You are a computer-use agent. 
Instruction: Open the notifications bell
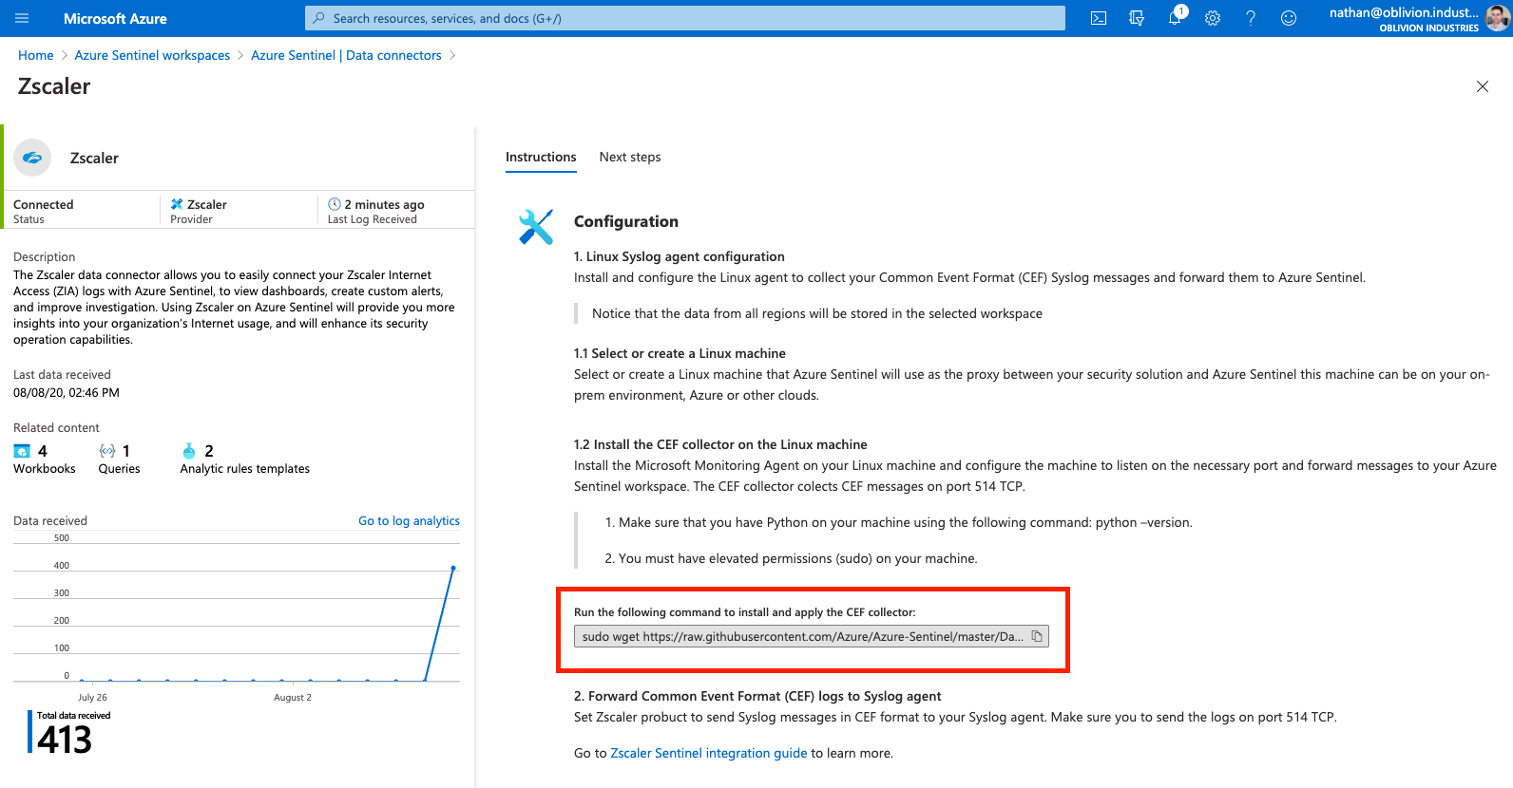pyautogui.click(x=1175, y=18)
